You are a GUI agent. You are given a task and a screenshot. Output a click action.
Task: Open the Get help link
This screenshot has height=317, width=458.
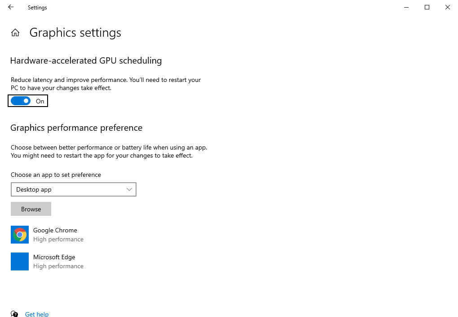click(37, 314)
